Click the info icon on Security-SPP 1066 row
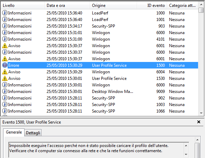Image resolution: width=205 pixels, height=158 pixels. (5, 111)
